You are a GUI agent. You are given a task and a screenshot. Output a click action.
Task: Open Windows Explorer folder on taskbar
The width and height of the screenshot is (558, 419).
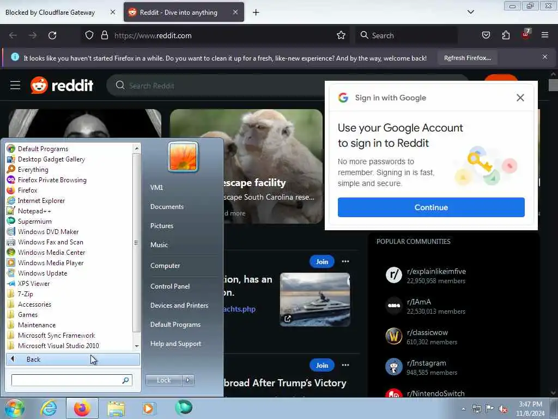(x=116, y=408)
